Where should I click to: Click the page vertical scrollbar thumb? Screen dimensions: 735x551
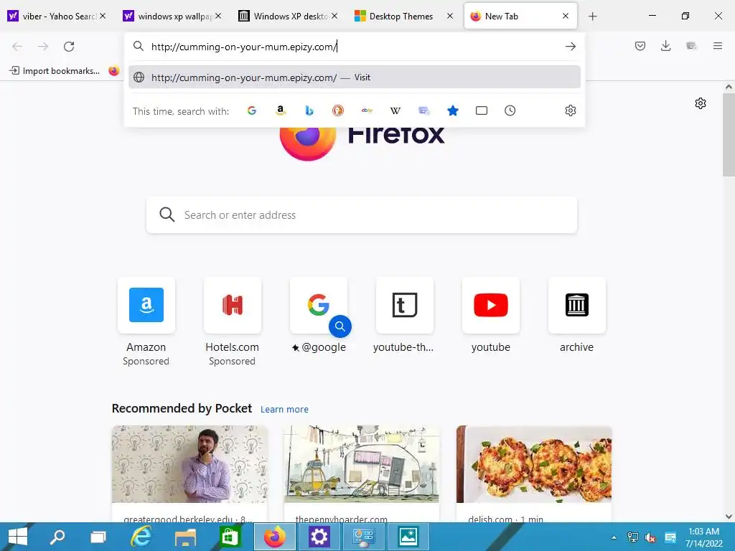tap(729, 135)
